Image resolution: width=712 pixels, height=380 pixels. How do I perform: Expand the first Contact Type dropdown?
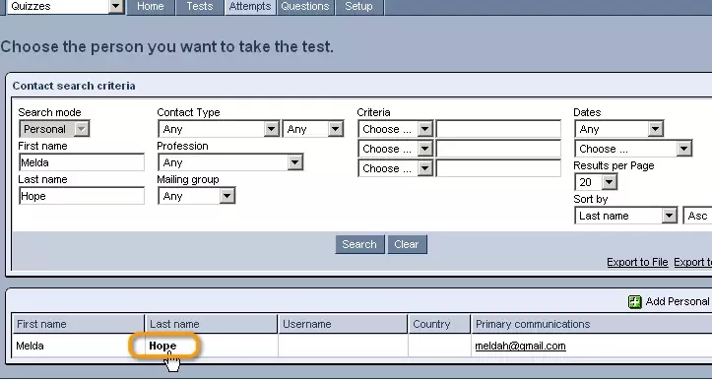[x=219, y=129]
